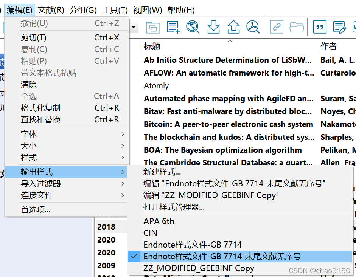Select 'Bitcoin: A peer-to-peer electronic cash system'

(229, 124)
